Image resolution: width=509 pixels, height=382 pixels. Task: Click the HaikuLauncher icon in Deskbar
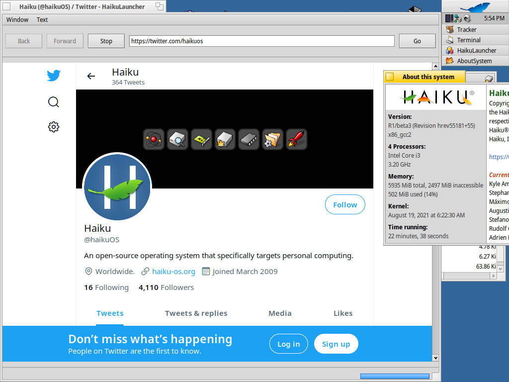click(x=449, y=50)
